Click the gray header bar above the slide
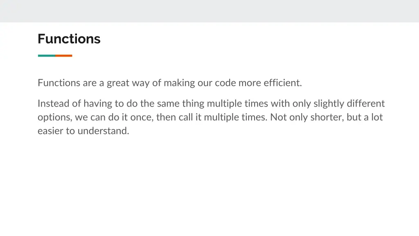419x236 pixels. pyautogui.click(x=209, y=11)
